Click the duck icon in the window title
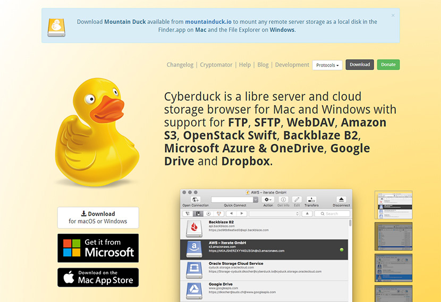This screenshot has width=441, height=302. pyautogui.click(x=248, y=192)
